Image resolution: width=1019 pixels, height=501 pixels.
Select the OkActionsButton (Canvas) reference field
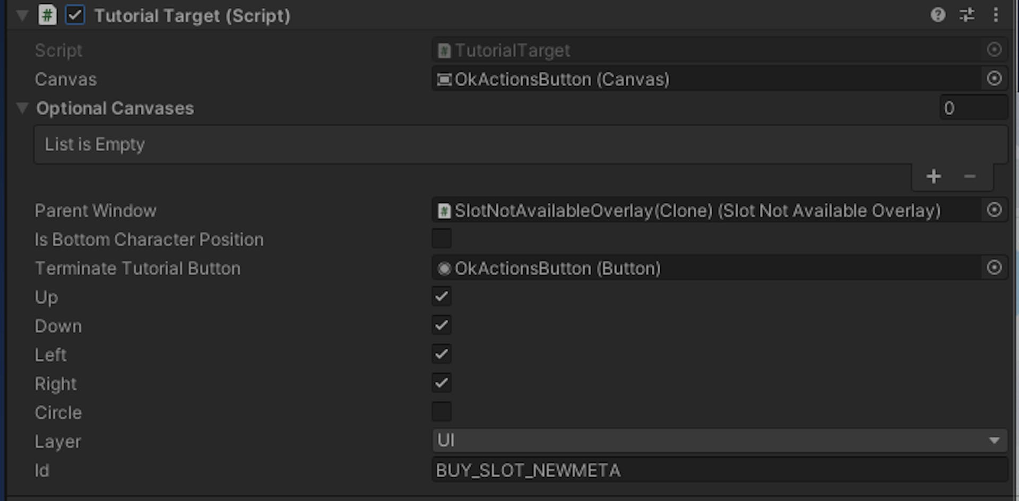click(706, 79)
